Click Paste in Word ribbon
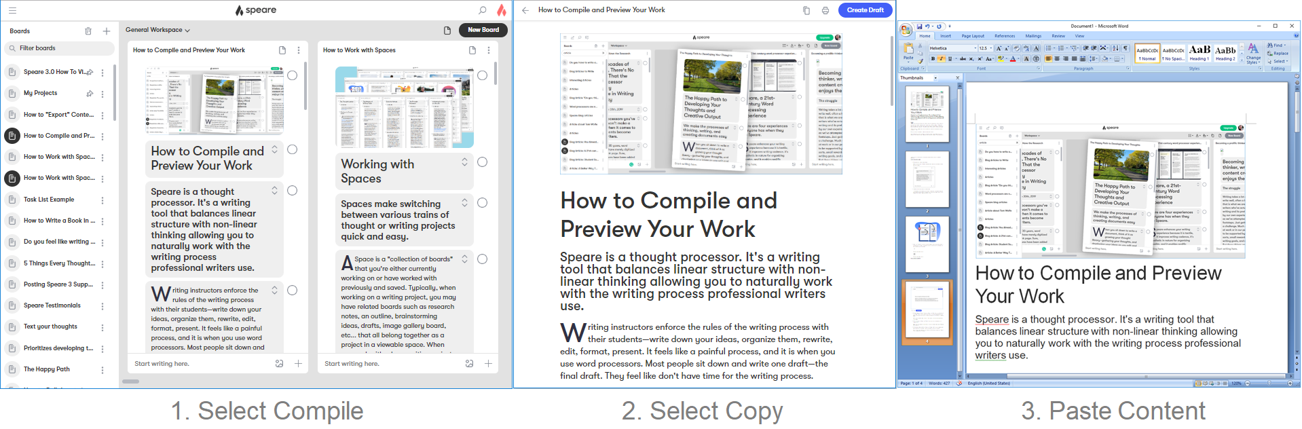The image size is (1302, 429). 908,52
